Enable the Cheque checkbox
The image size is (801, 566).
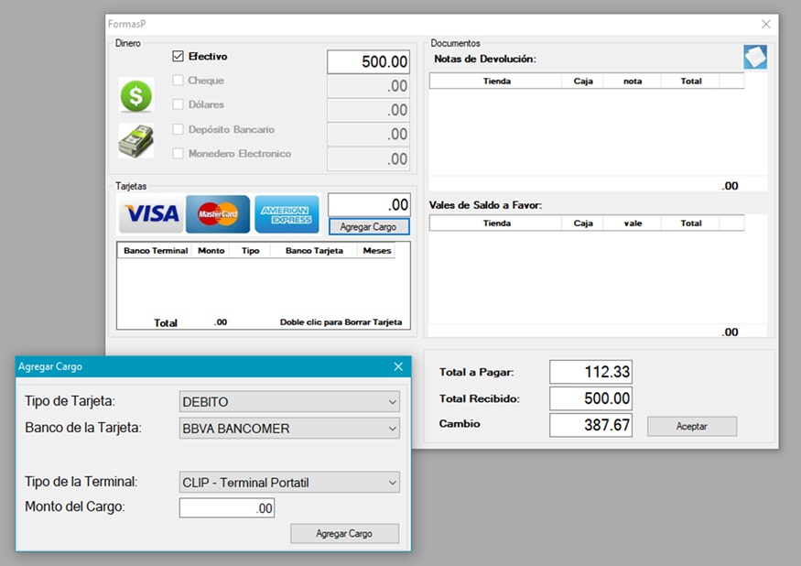point(179,81)
